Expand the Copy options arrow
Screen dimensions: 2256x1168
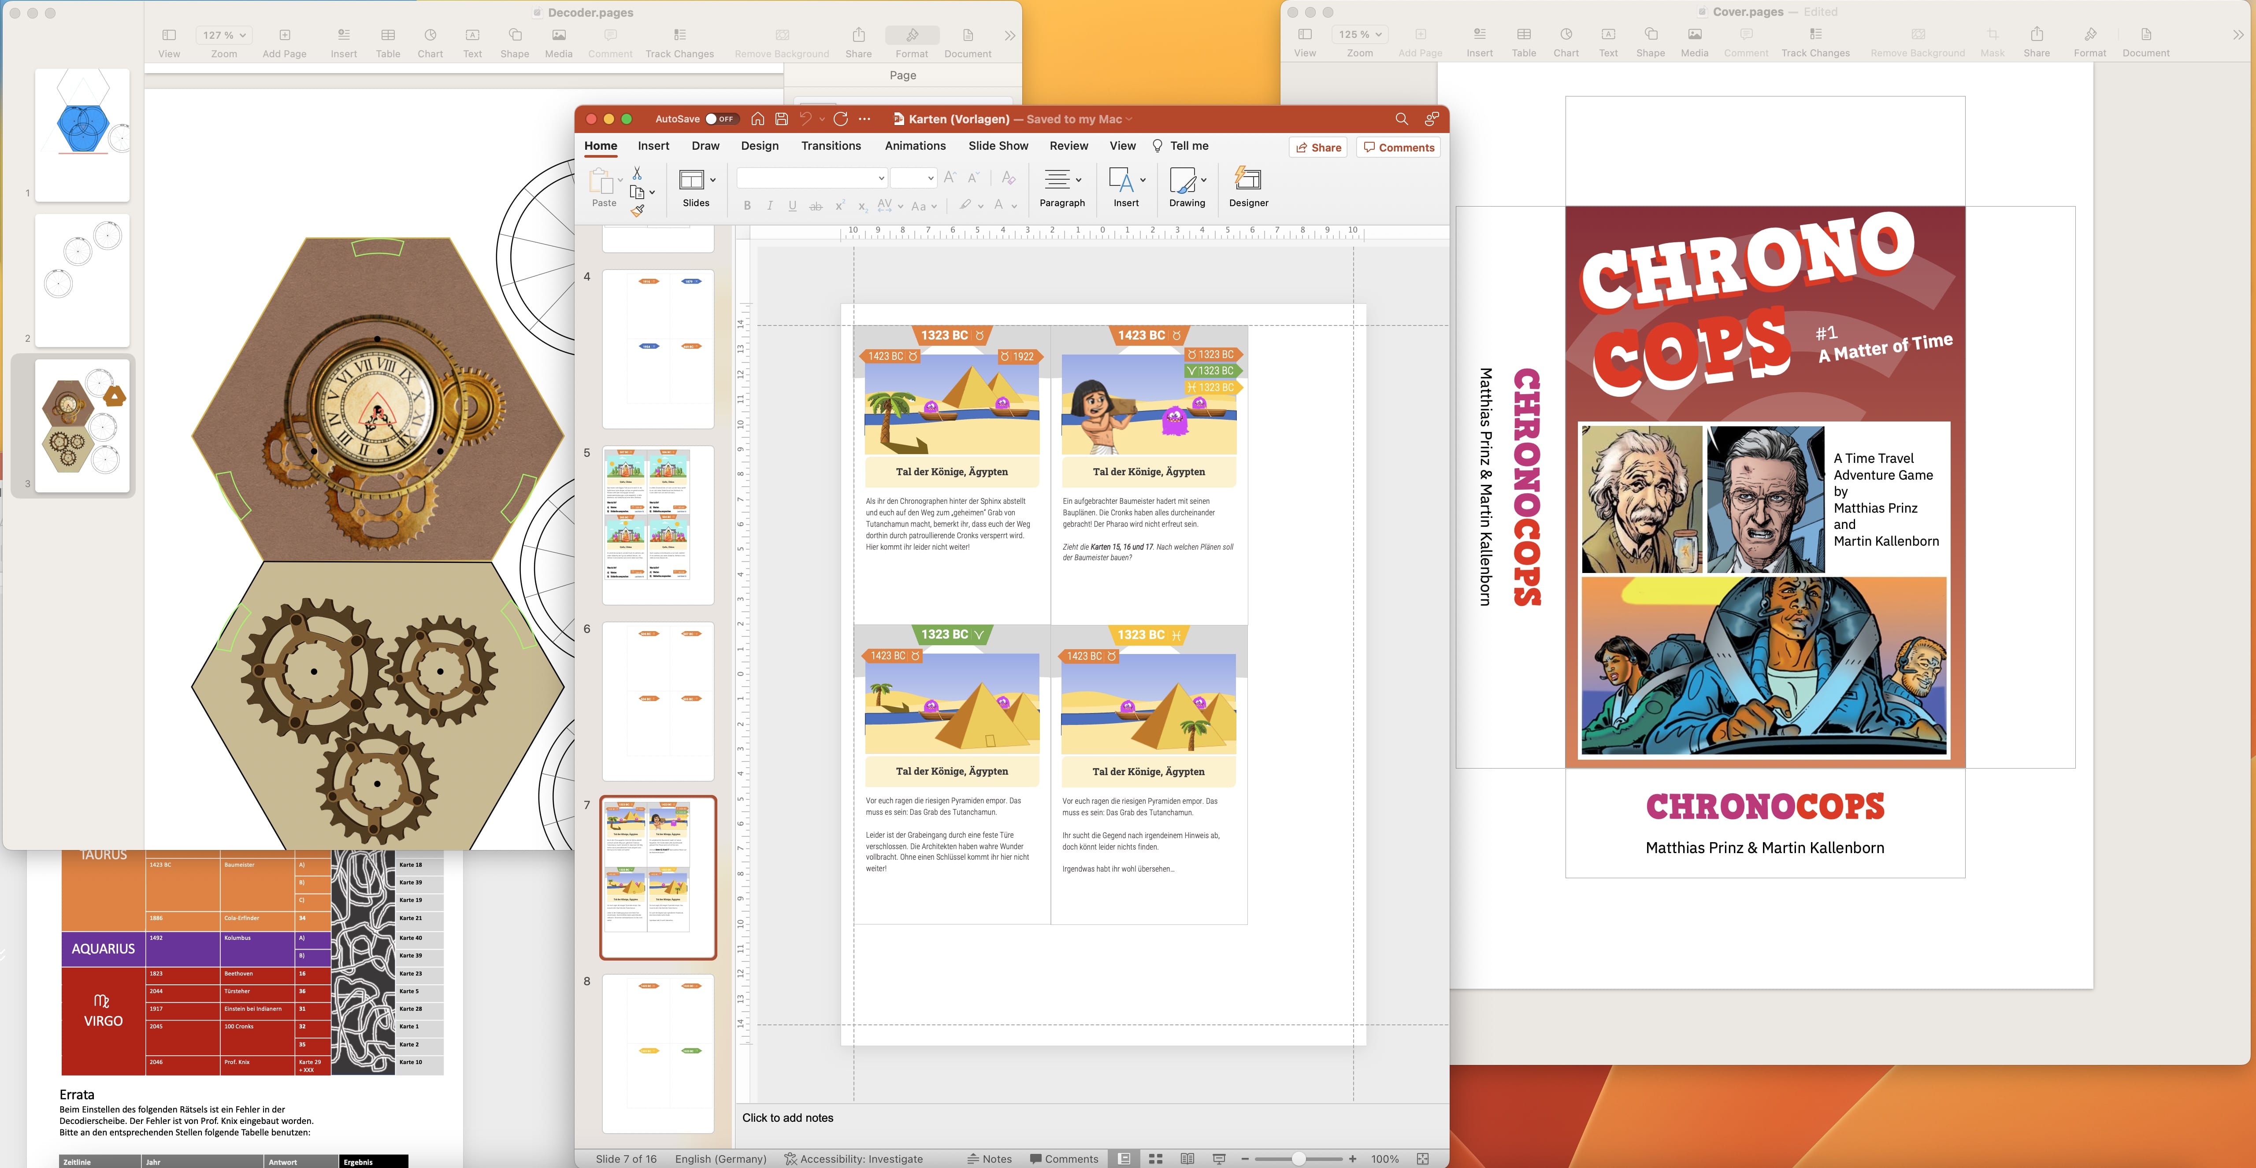click(x=652, y=192)
